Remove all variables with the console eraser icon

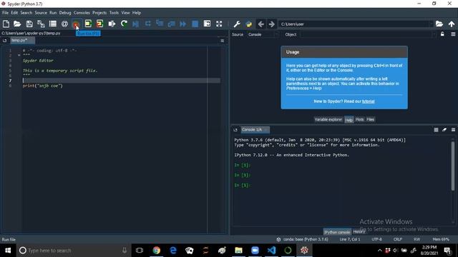(x=444, y=130)
